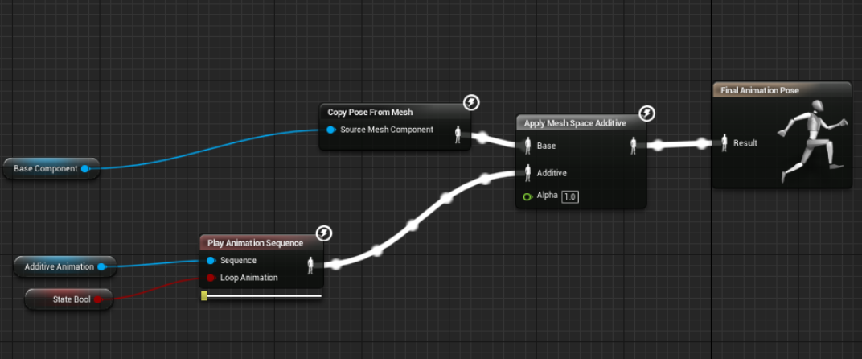Viewport: 862px width, 359px height.
Task: Click the Alpha value field showing 1.0
Action: coord(570,196)
